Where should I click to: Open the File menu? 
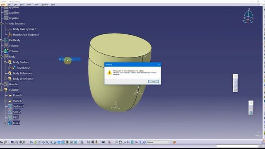pyautogui.click(x=9, y=5)
